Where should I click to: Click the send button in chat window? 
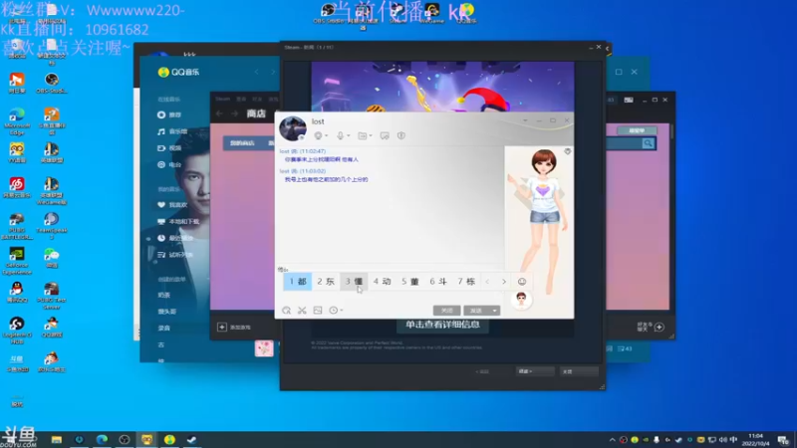(476, 311)
